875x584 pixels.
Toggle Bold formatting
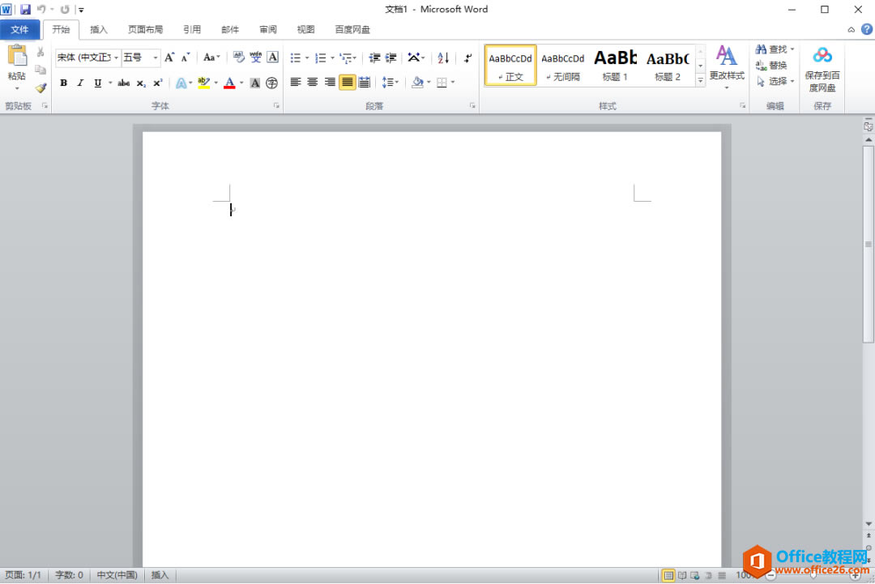(x=64, y=83)
